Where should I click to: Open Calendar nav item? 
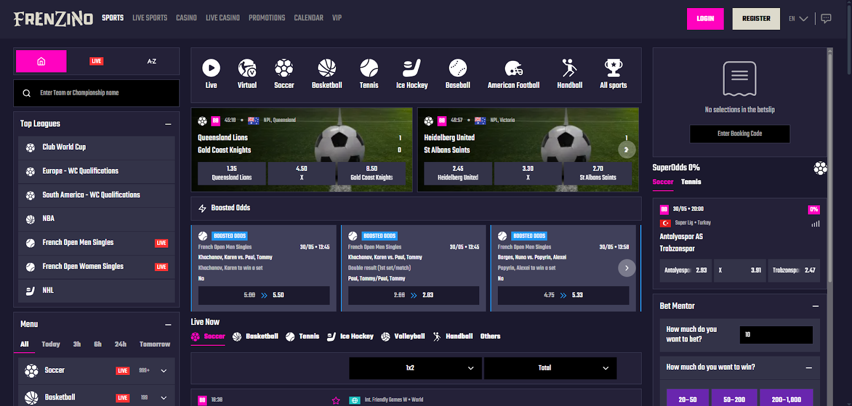pyautogui.click(x=309, y=18)
